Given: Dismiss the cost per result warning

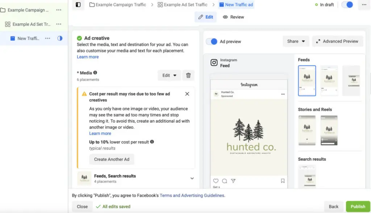Looking at the screenshot, I should [x=187, y=94].
